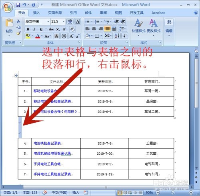200x196 pixels.
Task: Switch to Page Layout tab
Action: pyautogui.click(x=55, y=13)
